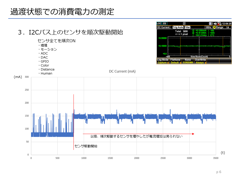
Task: Click the Range 1A setting
Action: [224, 27]
